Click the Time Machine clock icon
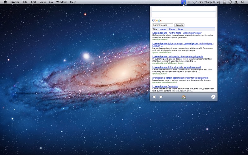Image resolution: width=248 pixels, height=155 pixels. pyautogui.click(x=230, y=2)
